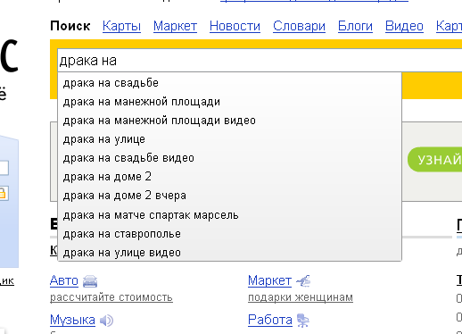Go to the Блоги tab
462x334 pixels.
[x=355, y=26]
